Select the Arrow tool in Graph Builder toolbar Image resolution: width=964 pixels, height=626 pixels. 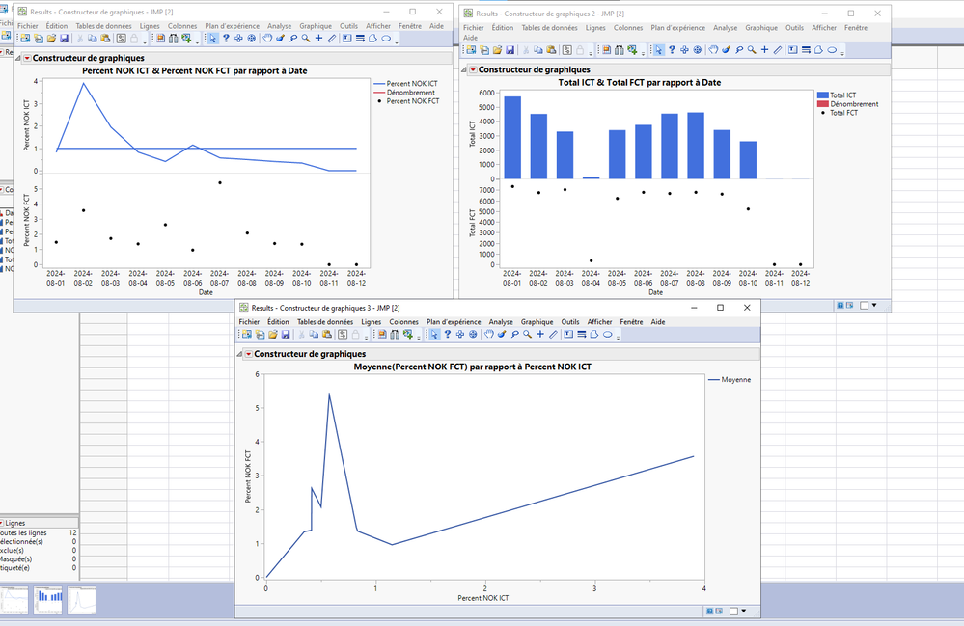coord(211,40)
